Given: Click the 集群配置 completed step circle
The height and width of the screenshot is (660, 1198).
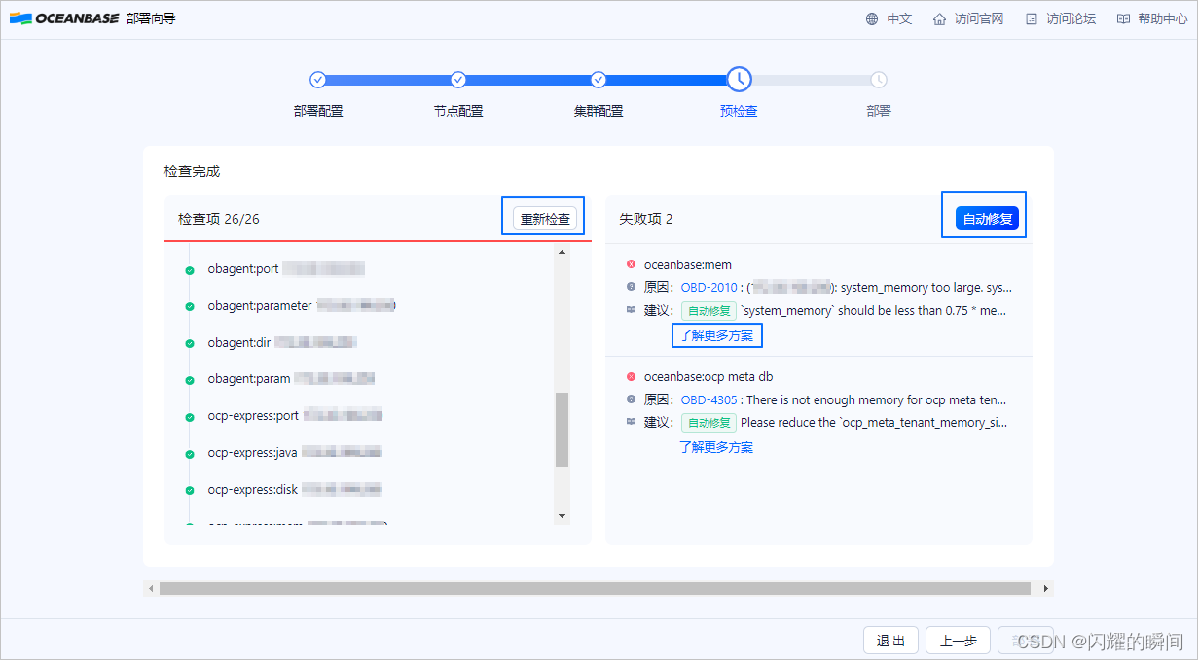Looking at the screenshot, I should [599, 80].
